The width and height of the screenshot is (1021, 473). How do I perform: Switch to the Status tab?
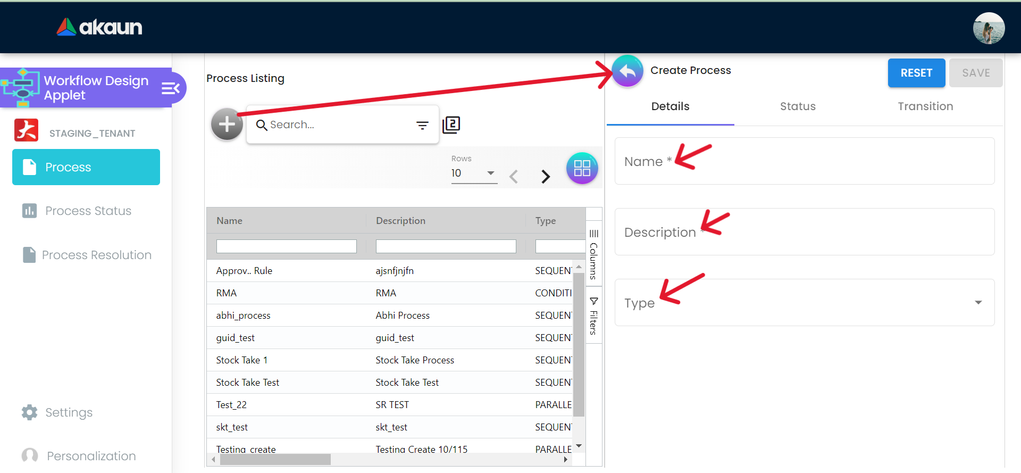pos(797,106)
